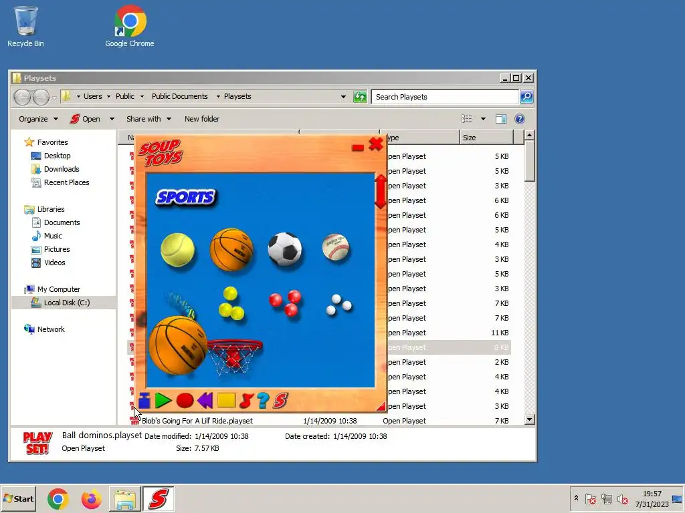Image resolution: width=685 pixels, height=513 pixels.
Task: Pick the three white balls toy
Action: point(339,305)
